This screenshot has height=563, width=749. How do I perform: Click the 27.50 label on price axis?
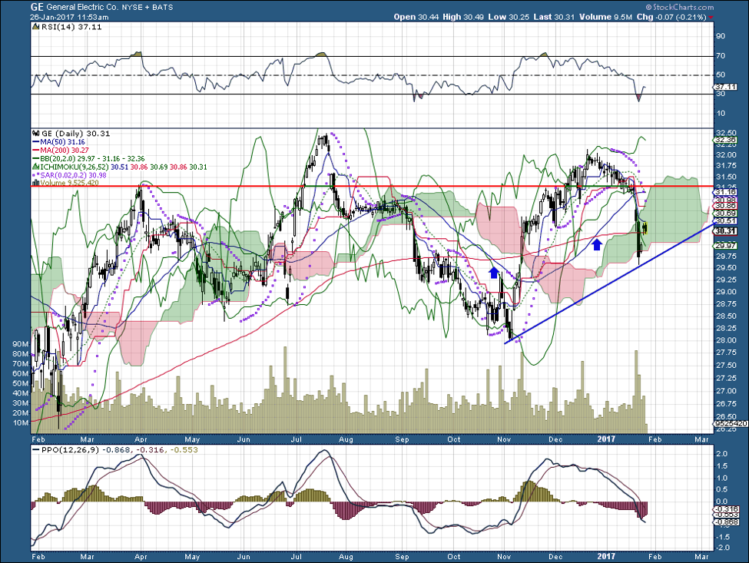pos(726,366)
